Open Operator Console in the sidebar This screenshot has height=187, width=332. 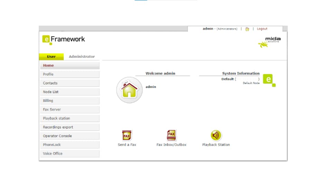point(70,136)
